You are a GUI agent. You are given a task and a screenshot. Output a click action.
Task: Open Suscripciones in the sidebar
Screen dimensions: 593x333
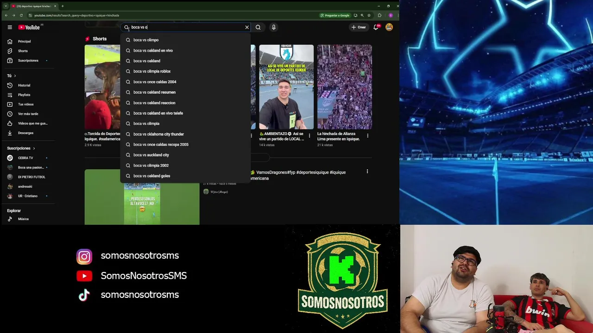point(27,61)
